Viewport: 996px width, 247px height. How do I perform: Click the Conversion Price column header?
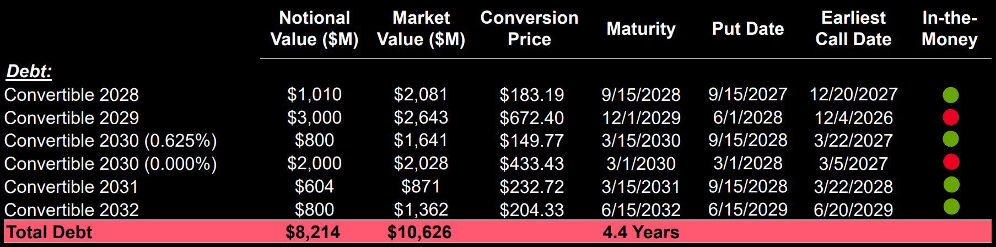pyautogui.click(x=529, y=29)
